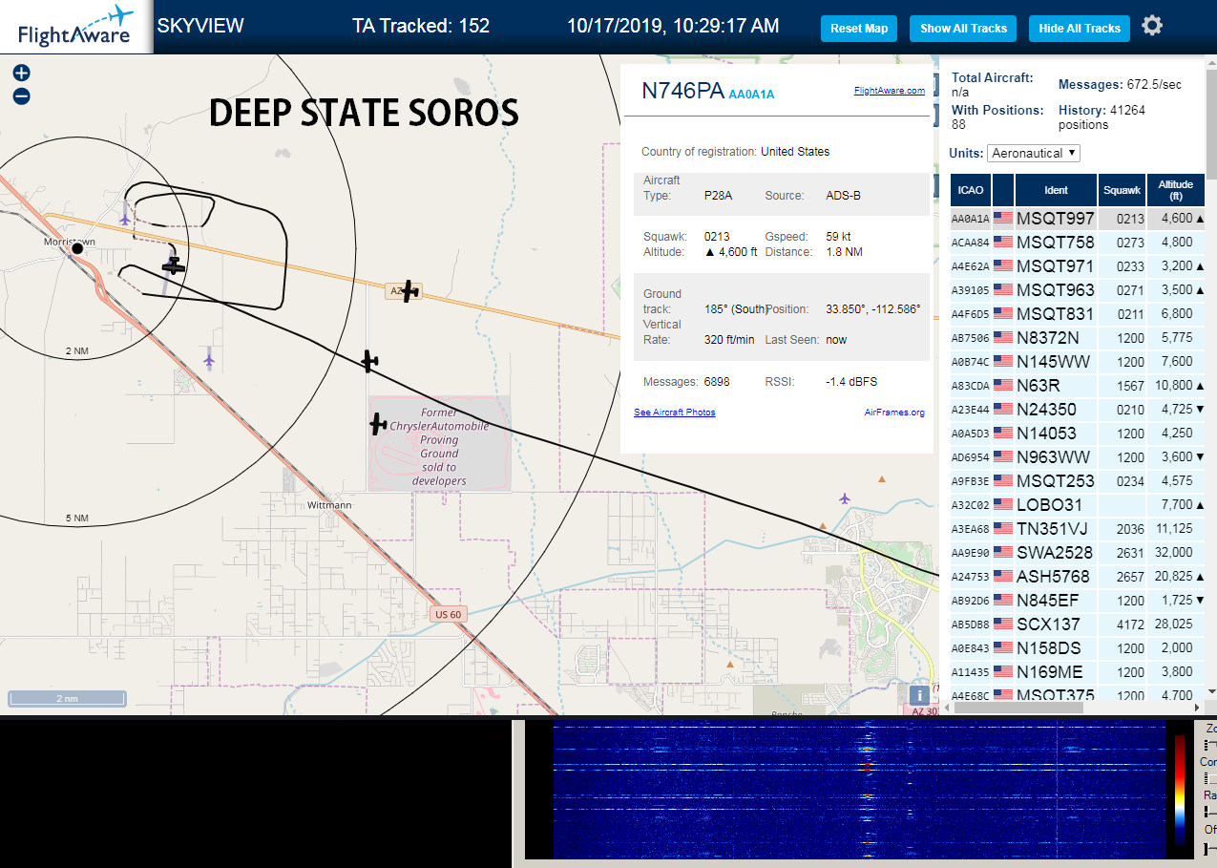
Task: Select black aircraft icon on AZ highway
Action: [x=409, y=291]
